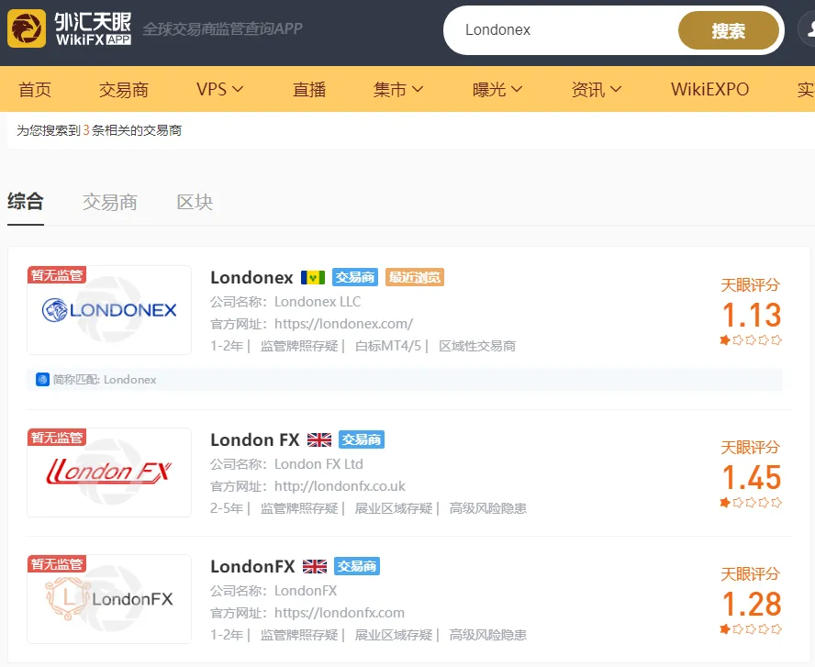Open the LondonFX broker title link
This screenshot has width=815, height=667.
pyautogui.click(x=252, y=566)
